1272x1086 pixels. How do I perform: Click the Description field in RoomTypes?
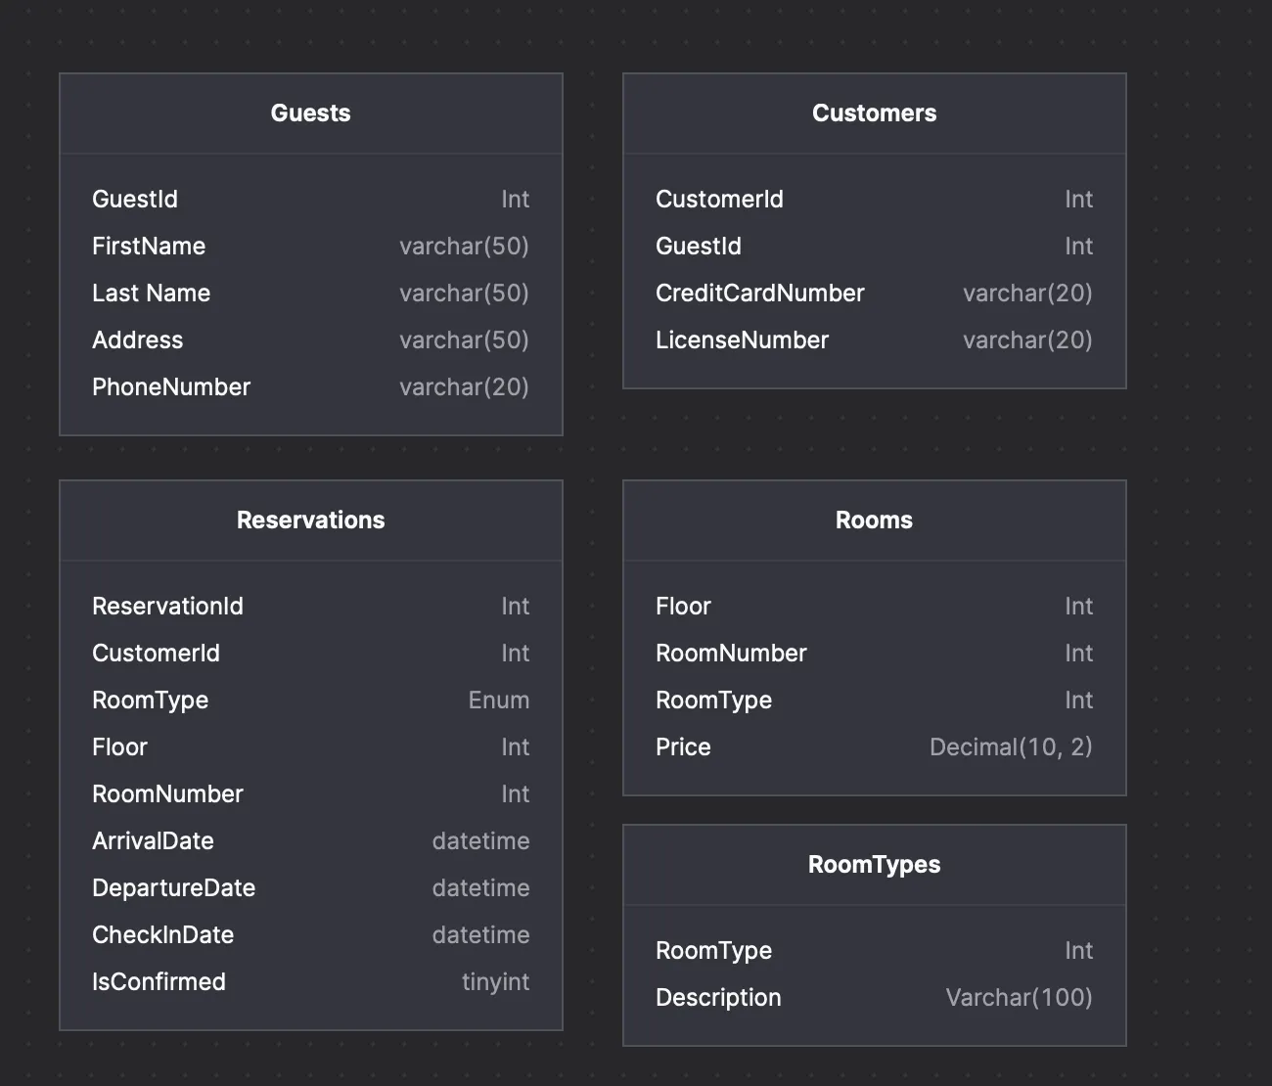[x=718, y=998]
